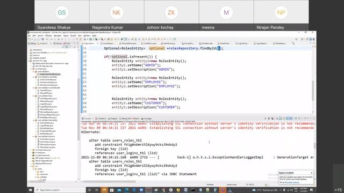Click the Cortana circle taskbar icon
344x193 pixels.
click(x=89, y=190)
